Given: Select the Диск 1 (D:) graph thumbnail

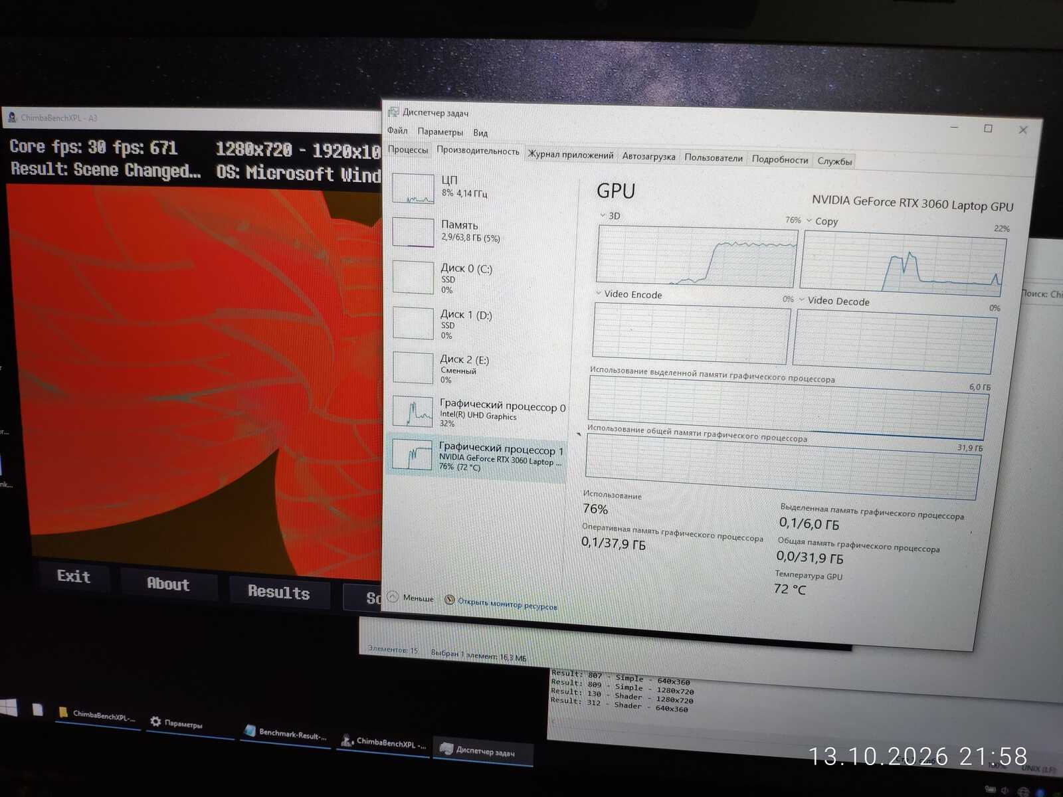Looking at the screenshot, I should pyautogui.click(x=413, y=323).
